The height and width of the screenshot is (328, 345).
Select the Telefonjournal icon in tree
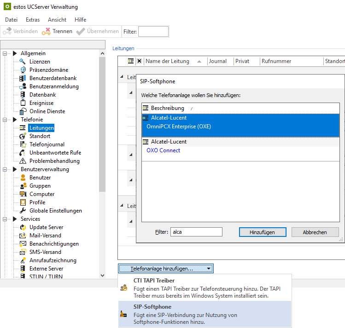23,144
